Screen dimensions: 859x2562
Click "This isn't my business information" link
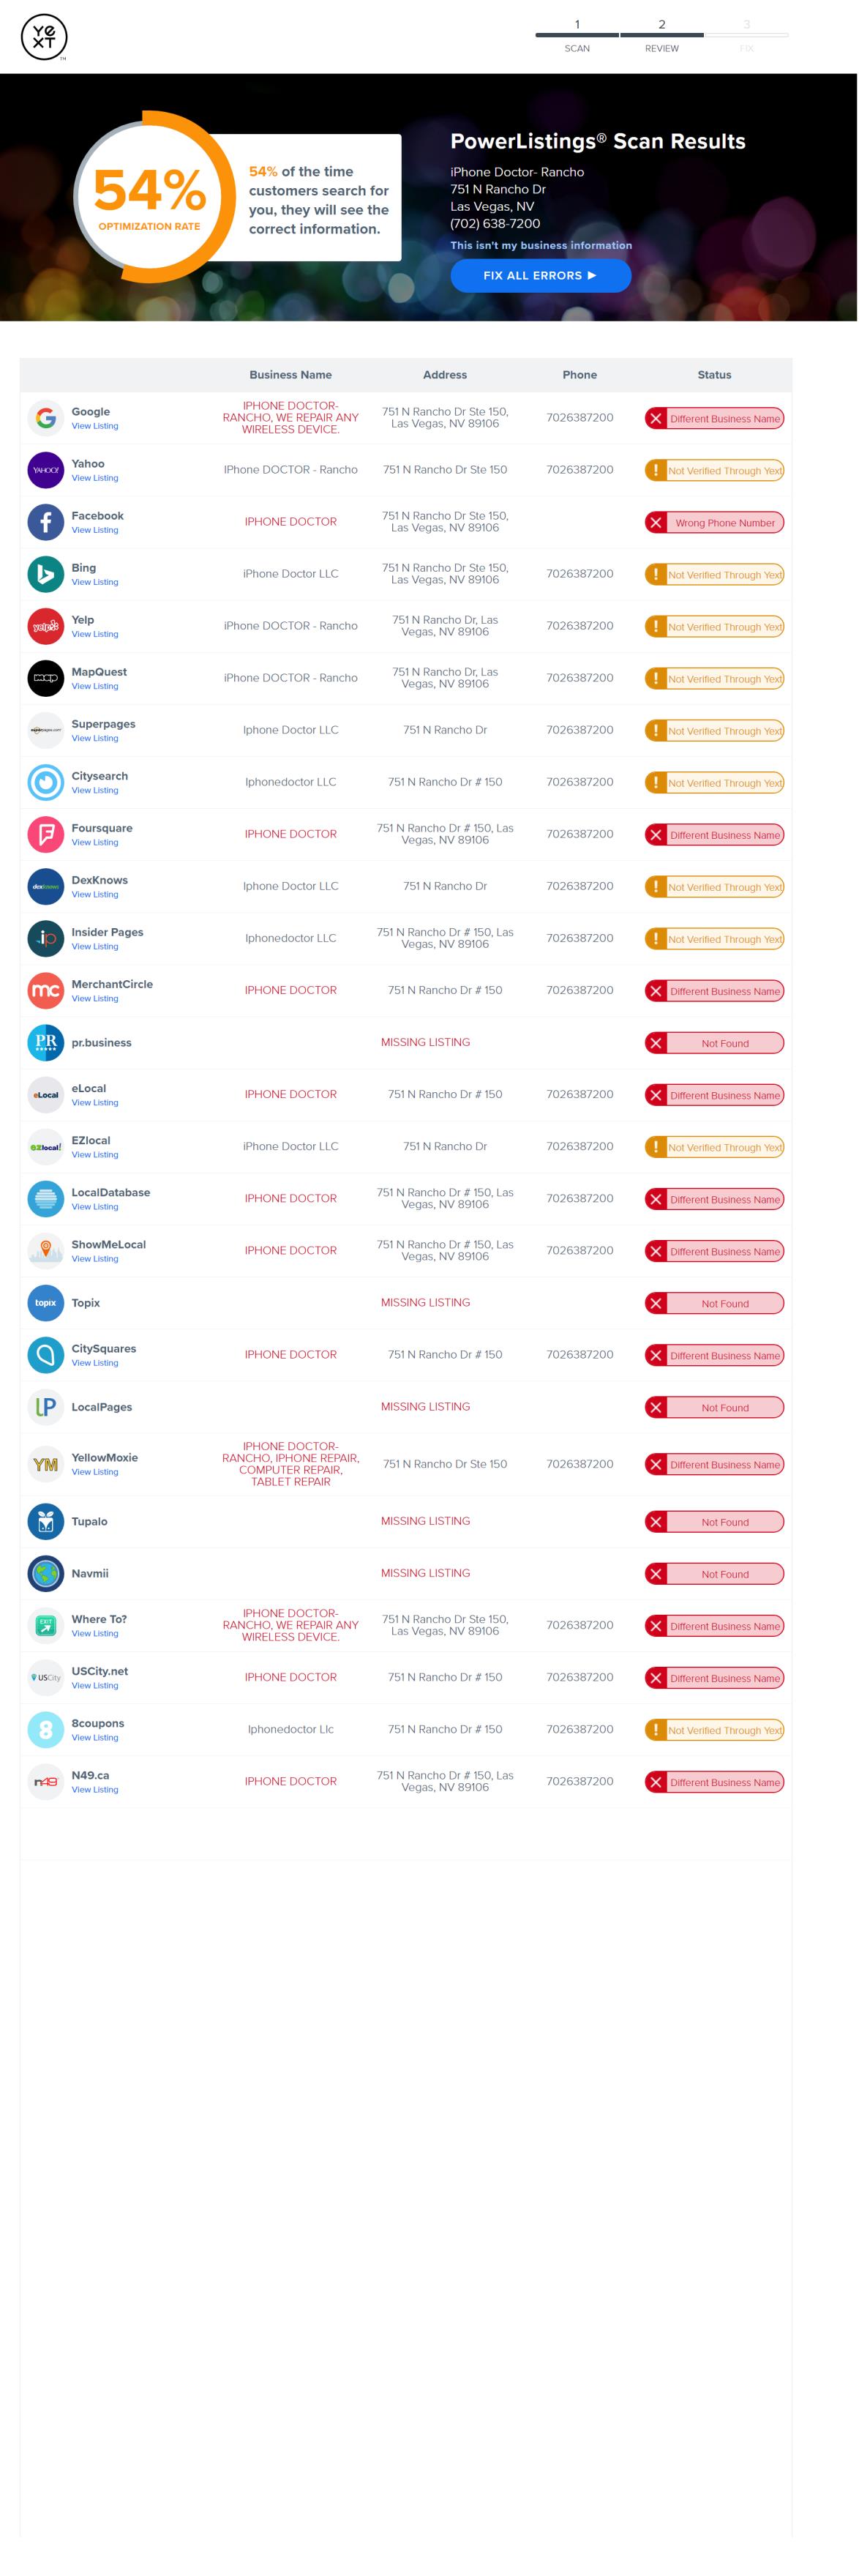click(x=541, y=246)
